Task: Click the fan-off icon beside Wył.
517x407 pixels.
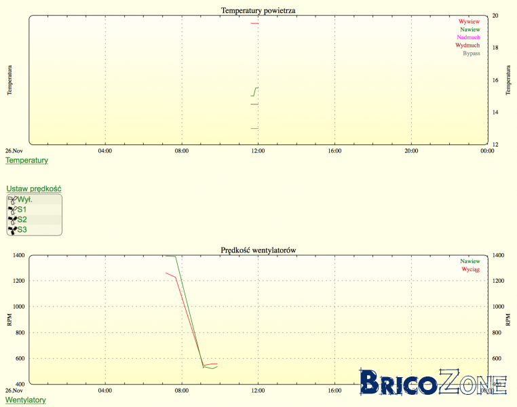Action: [12, 199]
